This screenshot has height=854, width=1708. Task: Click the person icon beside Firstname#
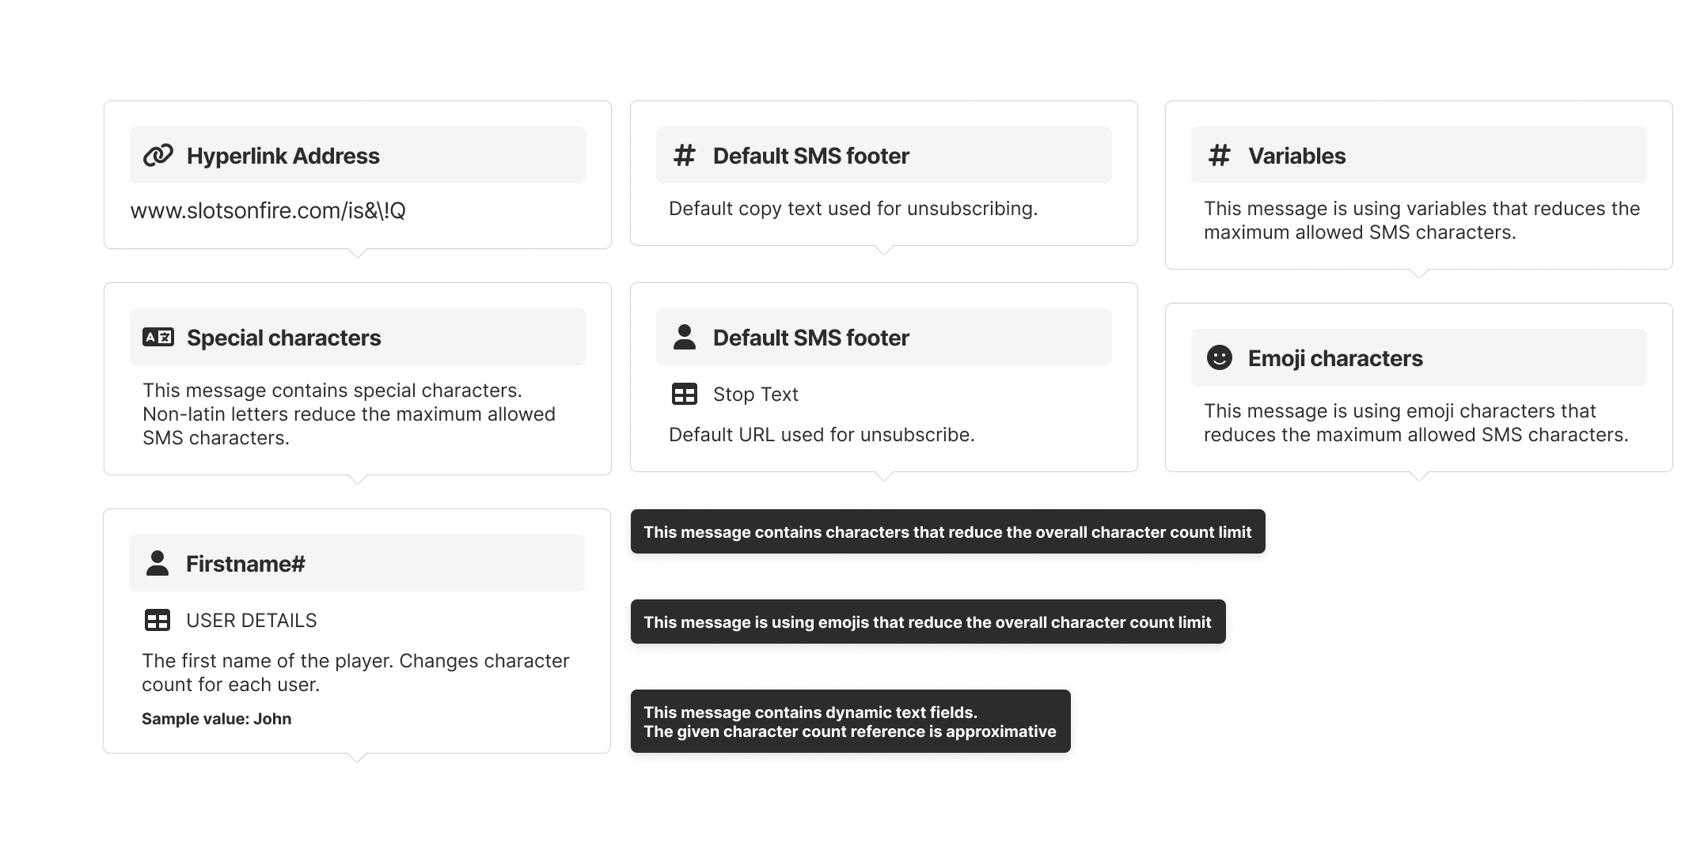(158, 563)
